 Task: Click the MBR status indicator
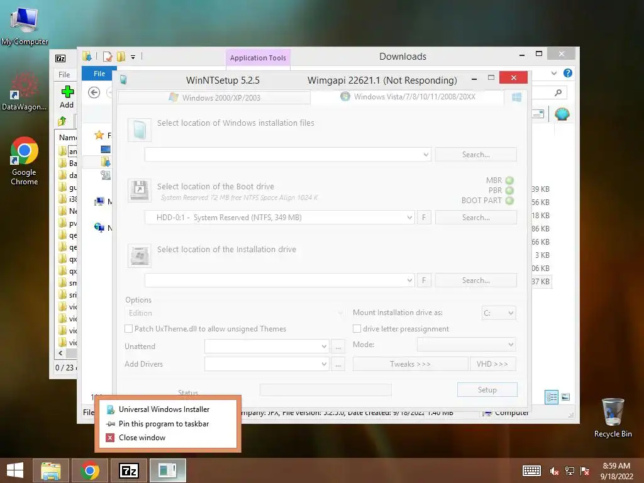tap(509, 180)
